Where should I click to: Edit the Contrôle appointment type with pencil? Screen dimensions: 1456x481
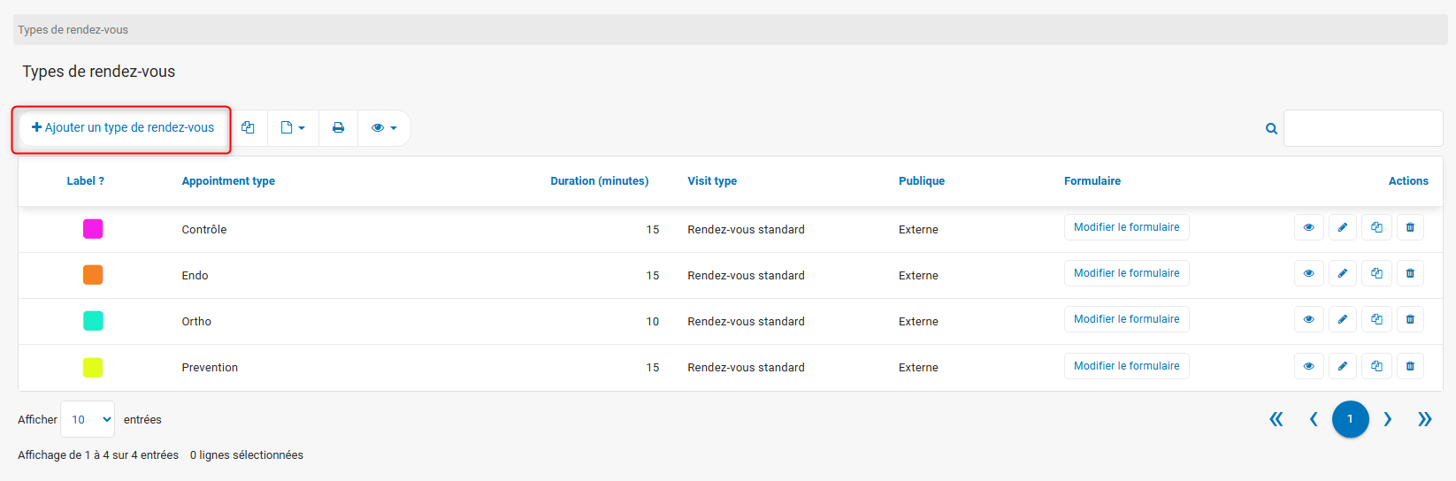[x=1342, y=228]
